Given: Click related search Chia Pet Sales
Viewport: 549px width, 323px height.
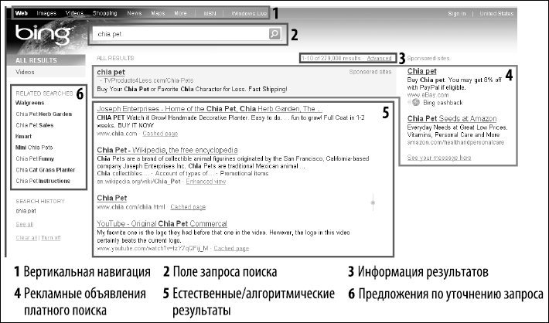Looking at the screenshot, I should [35, 125].
